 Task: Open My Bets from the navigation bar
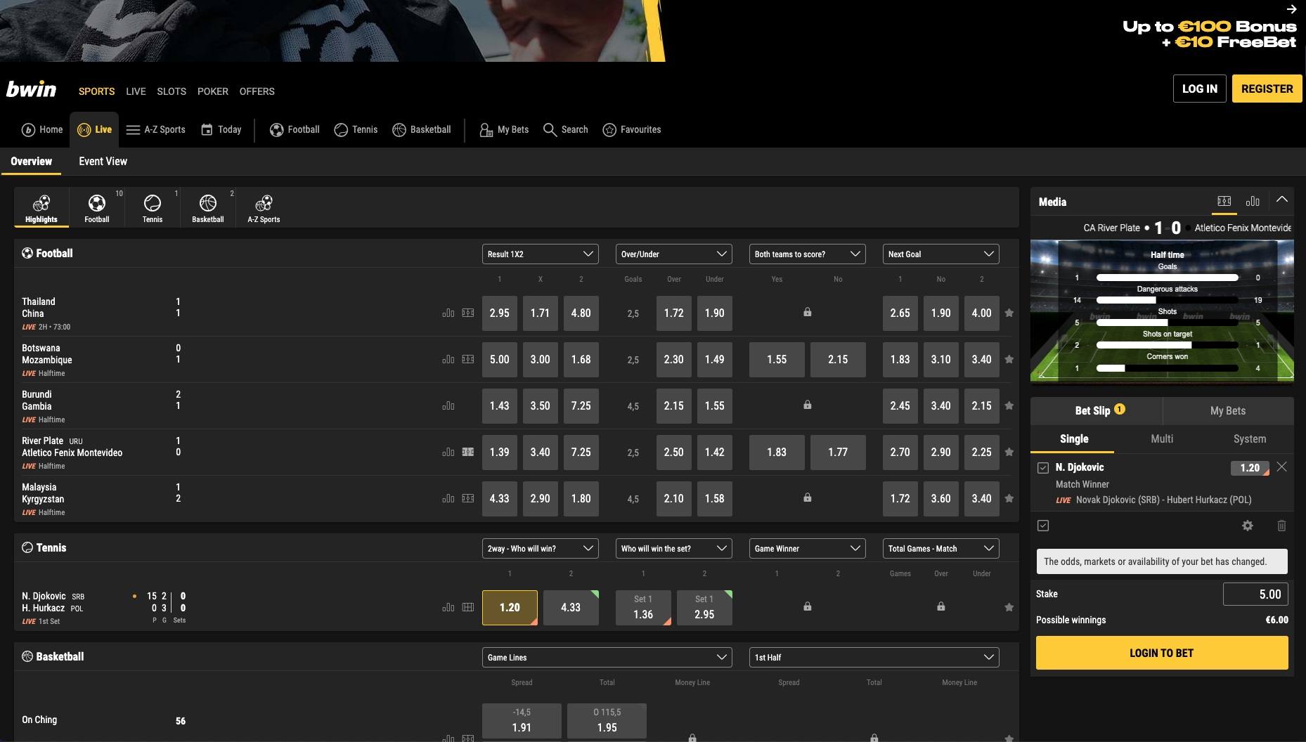[503, 129]
